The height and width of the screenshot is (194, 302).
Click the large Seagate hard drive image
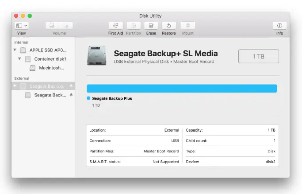click(x=97, y=55)
